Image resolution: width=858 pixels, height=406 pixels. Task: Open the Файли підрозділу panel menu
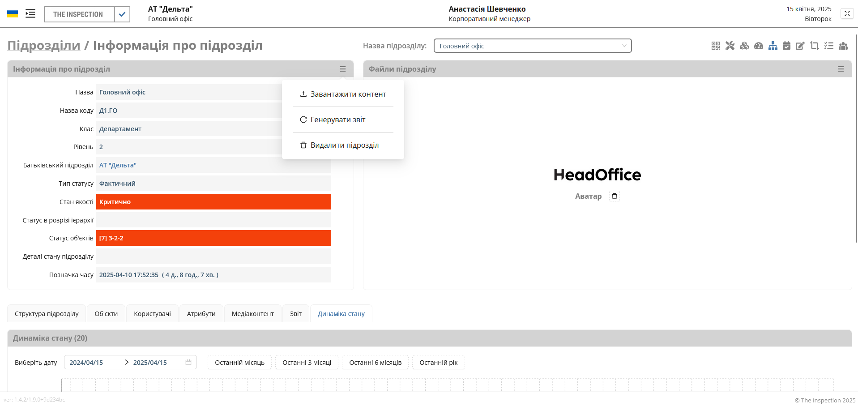click(x=841, y=69)
